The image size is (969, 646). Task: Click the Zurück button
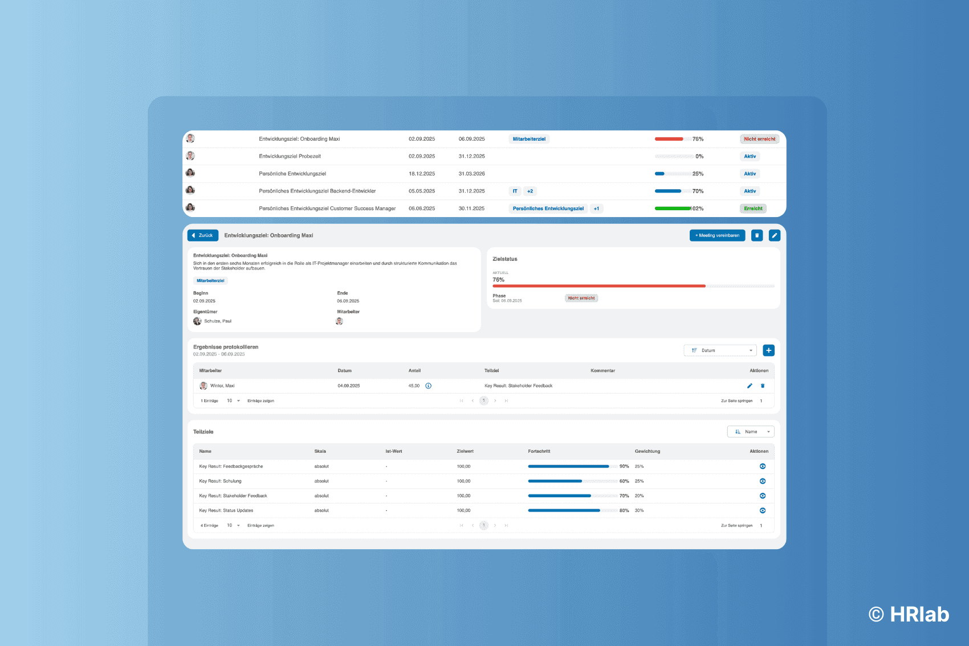pos(202,235)
